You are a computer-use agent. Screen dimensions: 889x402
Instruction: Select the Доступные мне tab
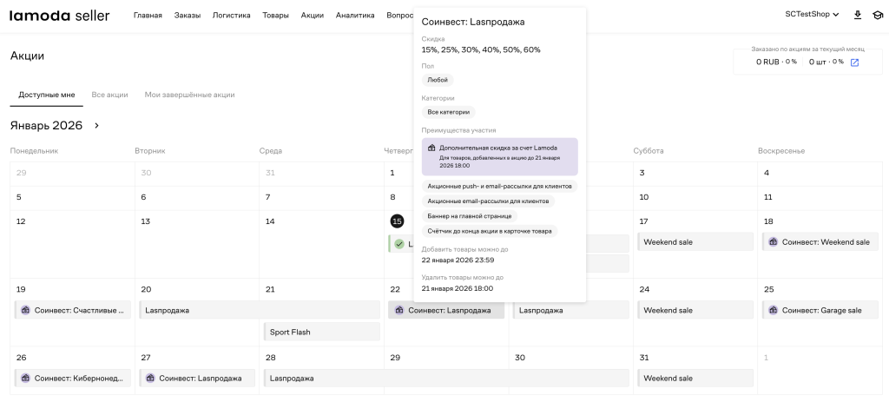(x=47, y=95)
